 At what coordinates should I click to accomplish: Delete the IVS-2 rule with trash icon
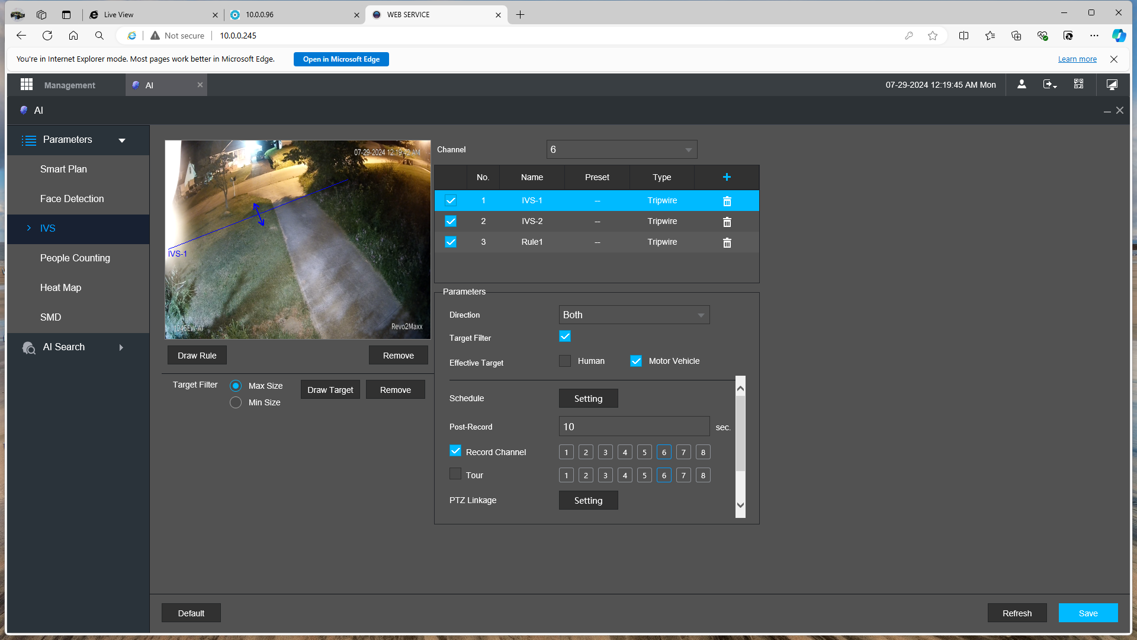[x=727, y=222]
